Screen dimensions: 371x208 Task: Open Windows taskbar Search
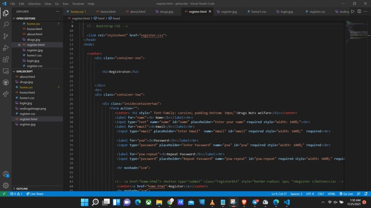(95, 202)
